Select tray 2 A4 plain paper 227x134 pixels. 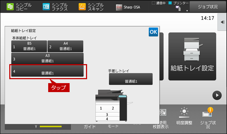coord(65,46)
